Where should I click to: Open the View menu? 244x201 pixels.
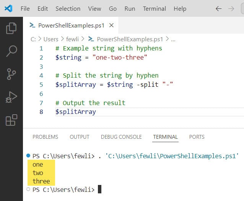point(94,9)
